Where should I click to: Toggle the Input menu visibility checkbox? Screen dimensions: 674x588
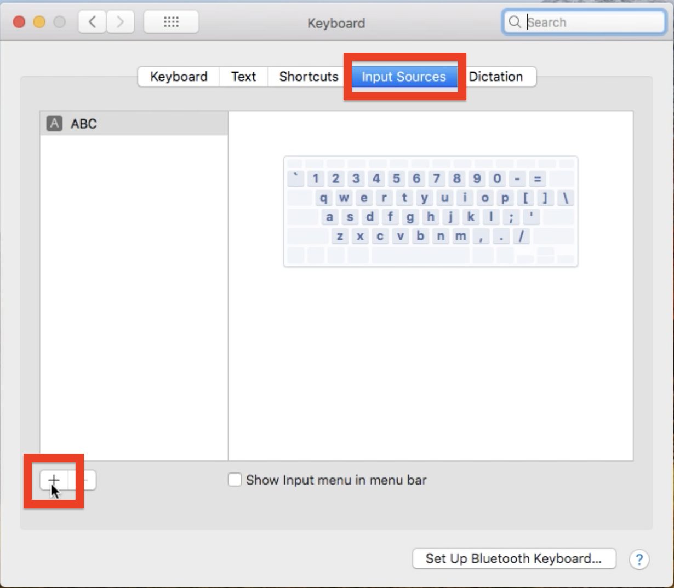235,480
